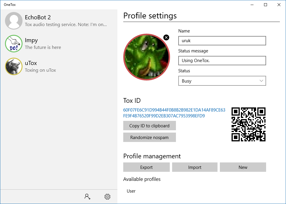Image resolution: width=286 pixels, height=204 pixels.
Task: Click the Export profile button
Action: point(146,167)
